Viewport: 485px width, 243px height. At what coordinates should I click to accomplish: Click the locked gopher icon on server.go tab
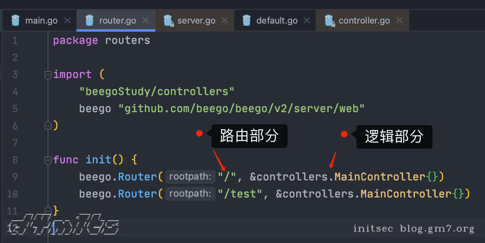(x=168, y=20)
